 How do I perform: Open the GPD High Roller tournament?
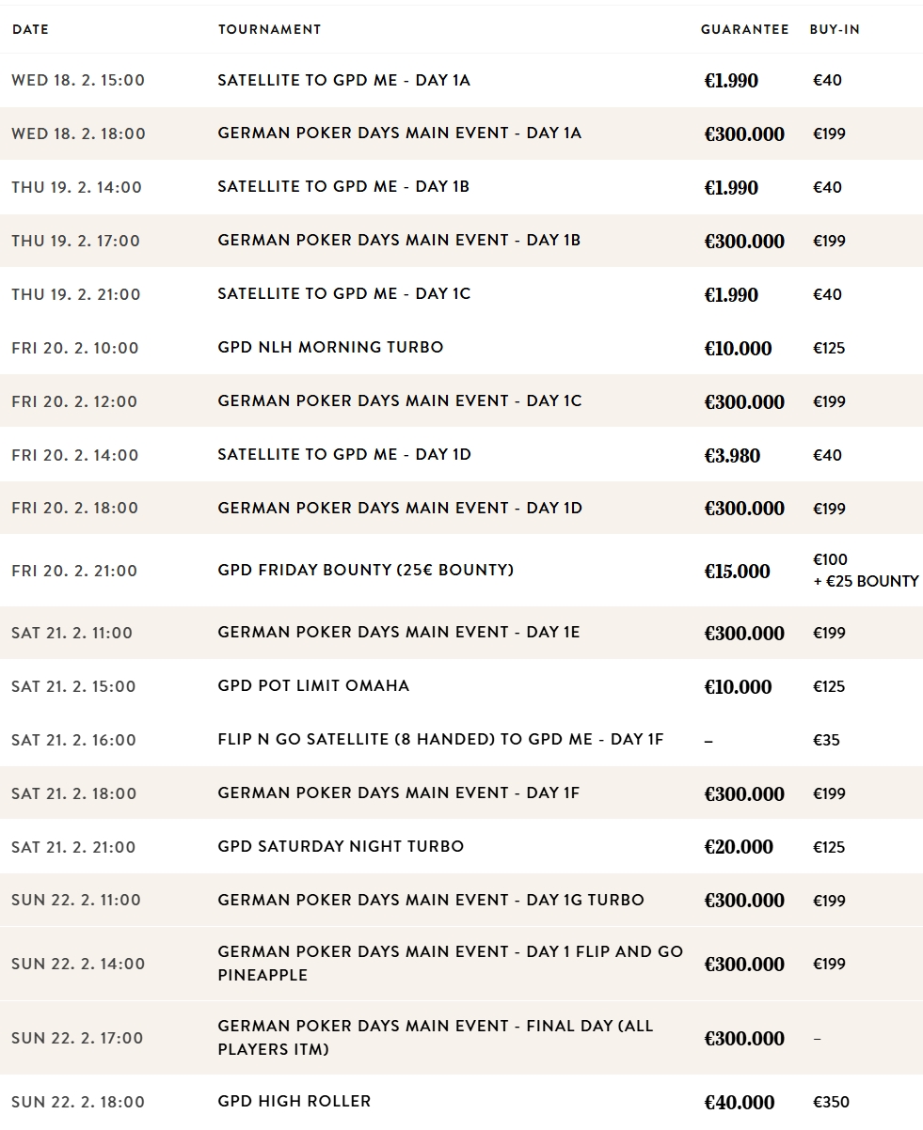click(x=294, y=1101)
